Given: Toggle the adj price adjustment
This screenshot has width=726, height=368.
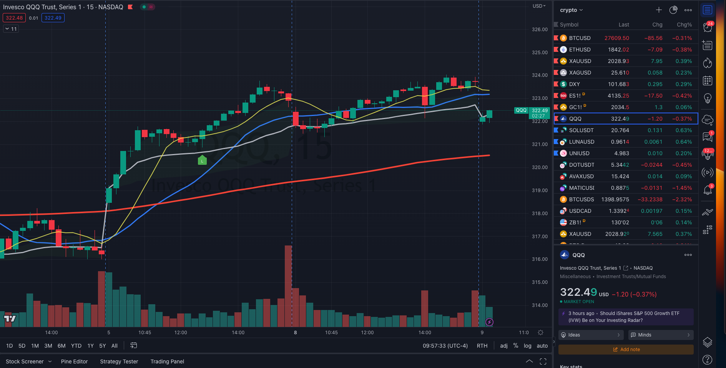Looking at the screenshot, I should click(x=503, y=346).
